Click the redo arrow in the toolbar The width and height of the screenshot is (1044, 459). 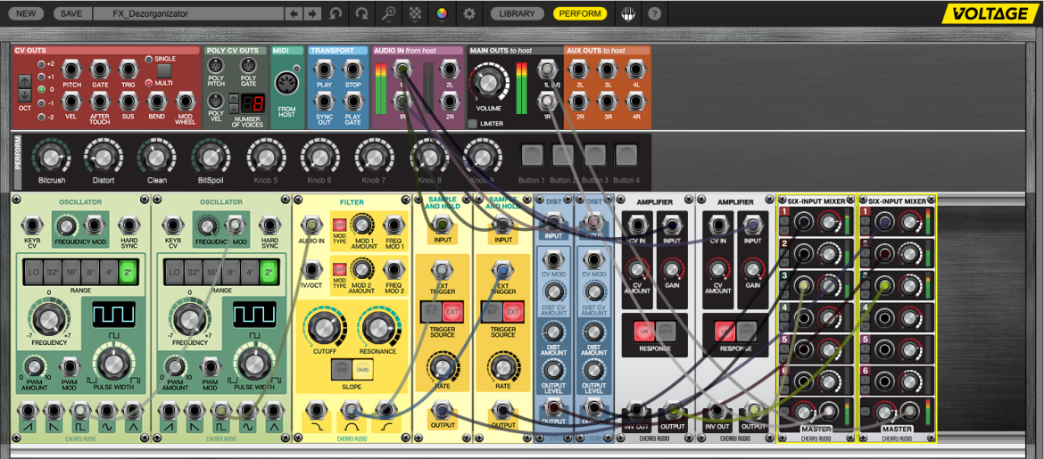[361, 13]
